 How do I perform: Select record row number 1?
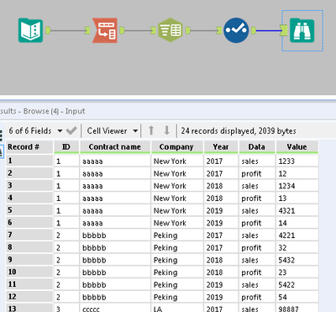29,161
